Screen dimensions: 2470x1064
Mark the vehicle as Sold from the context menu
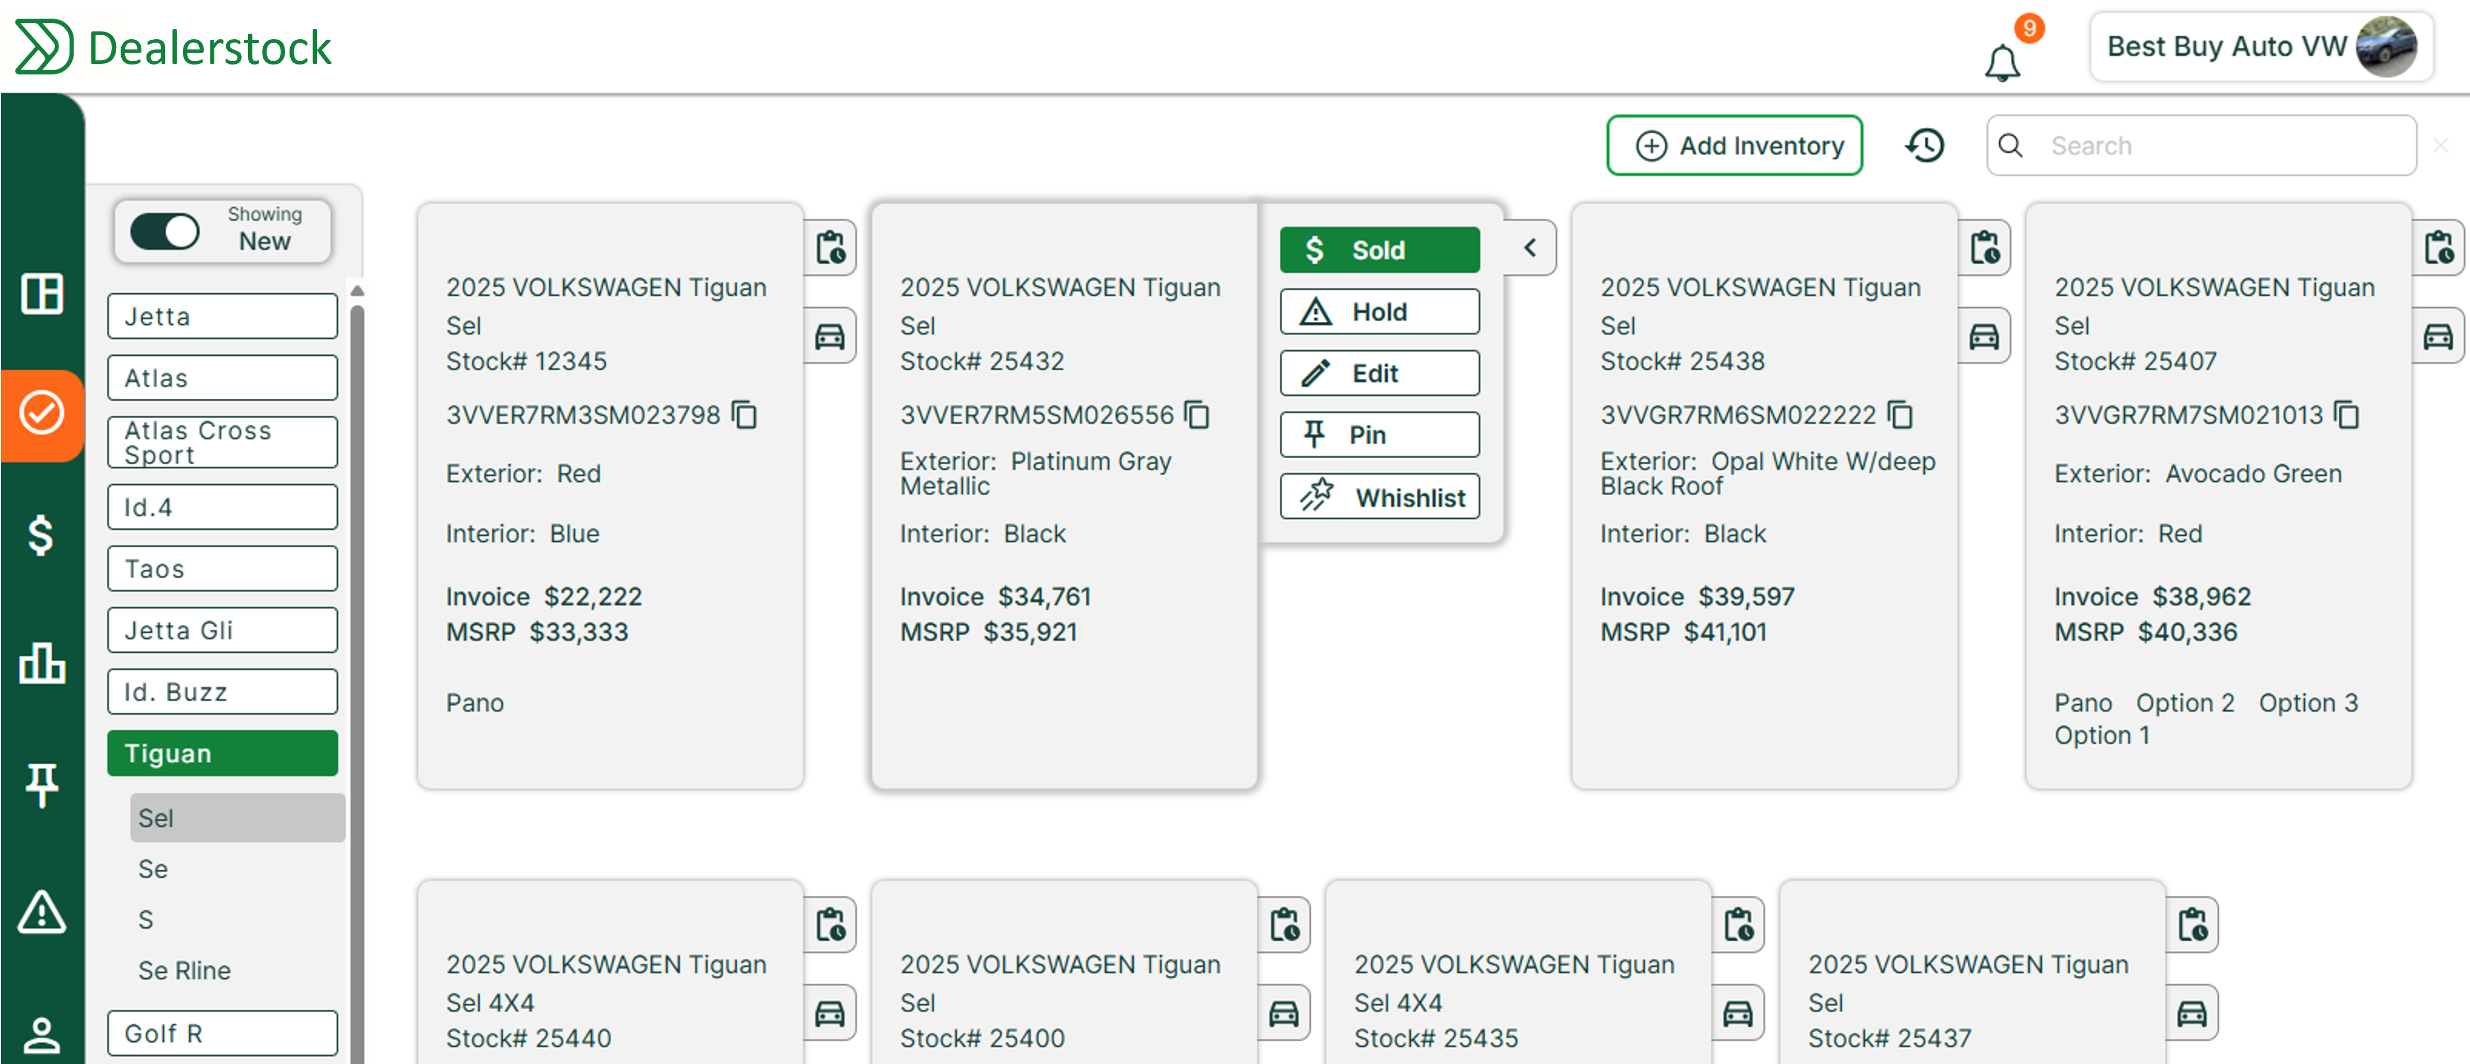1379,249
